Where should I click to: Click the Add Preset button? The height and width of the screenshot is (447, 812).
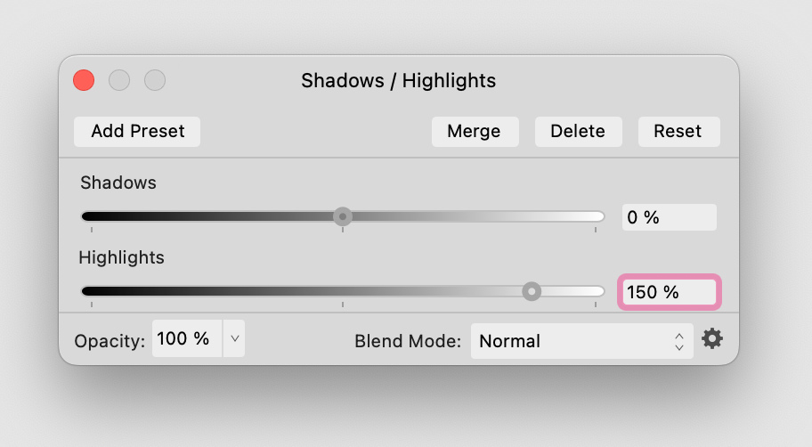click(x=137, y=132)
